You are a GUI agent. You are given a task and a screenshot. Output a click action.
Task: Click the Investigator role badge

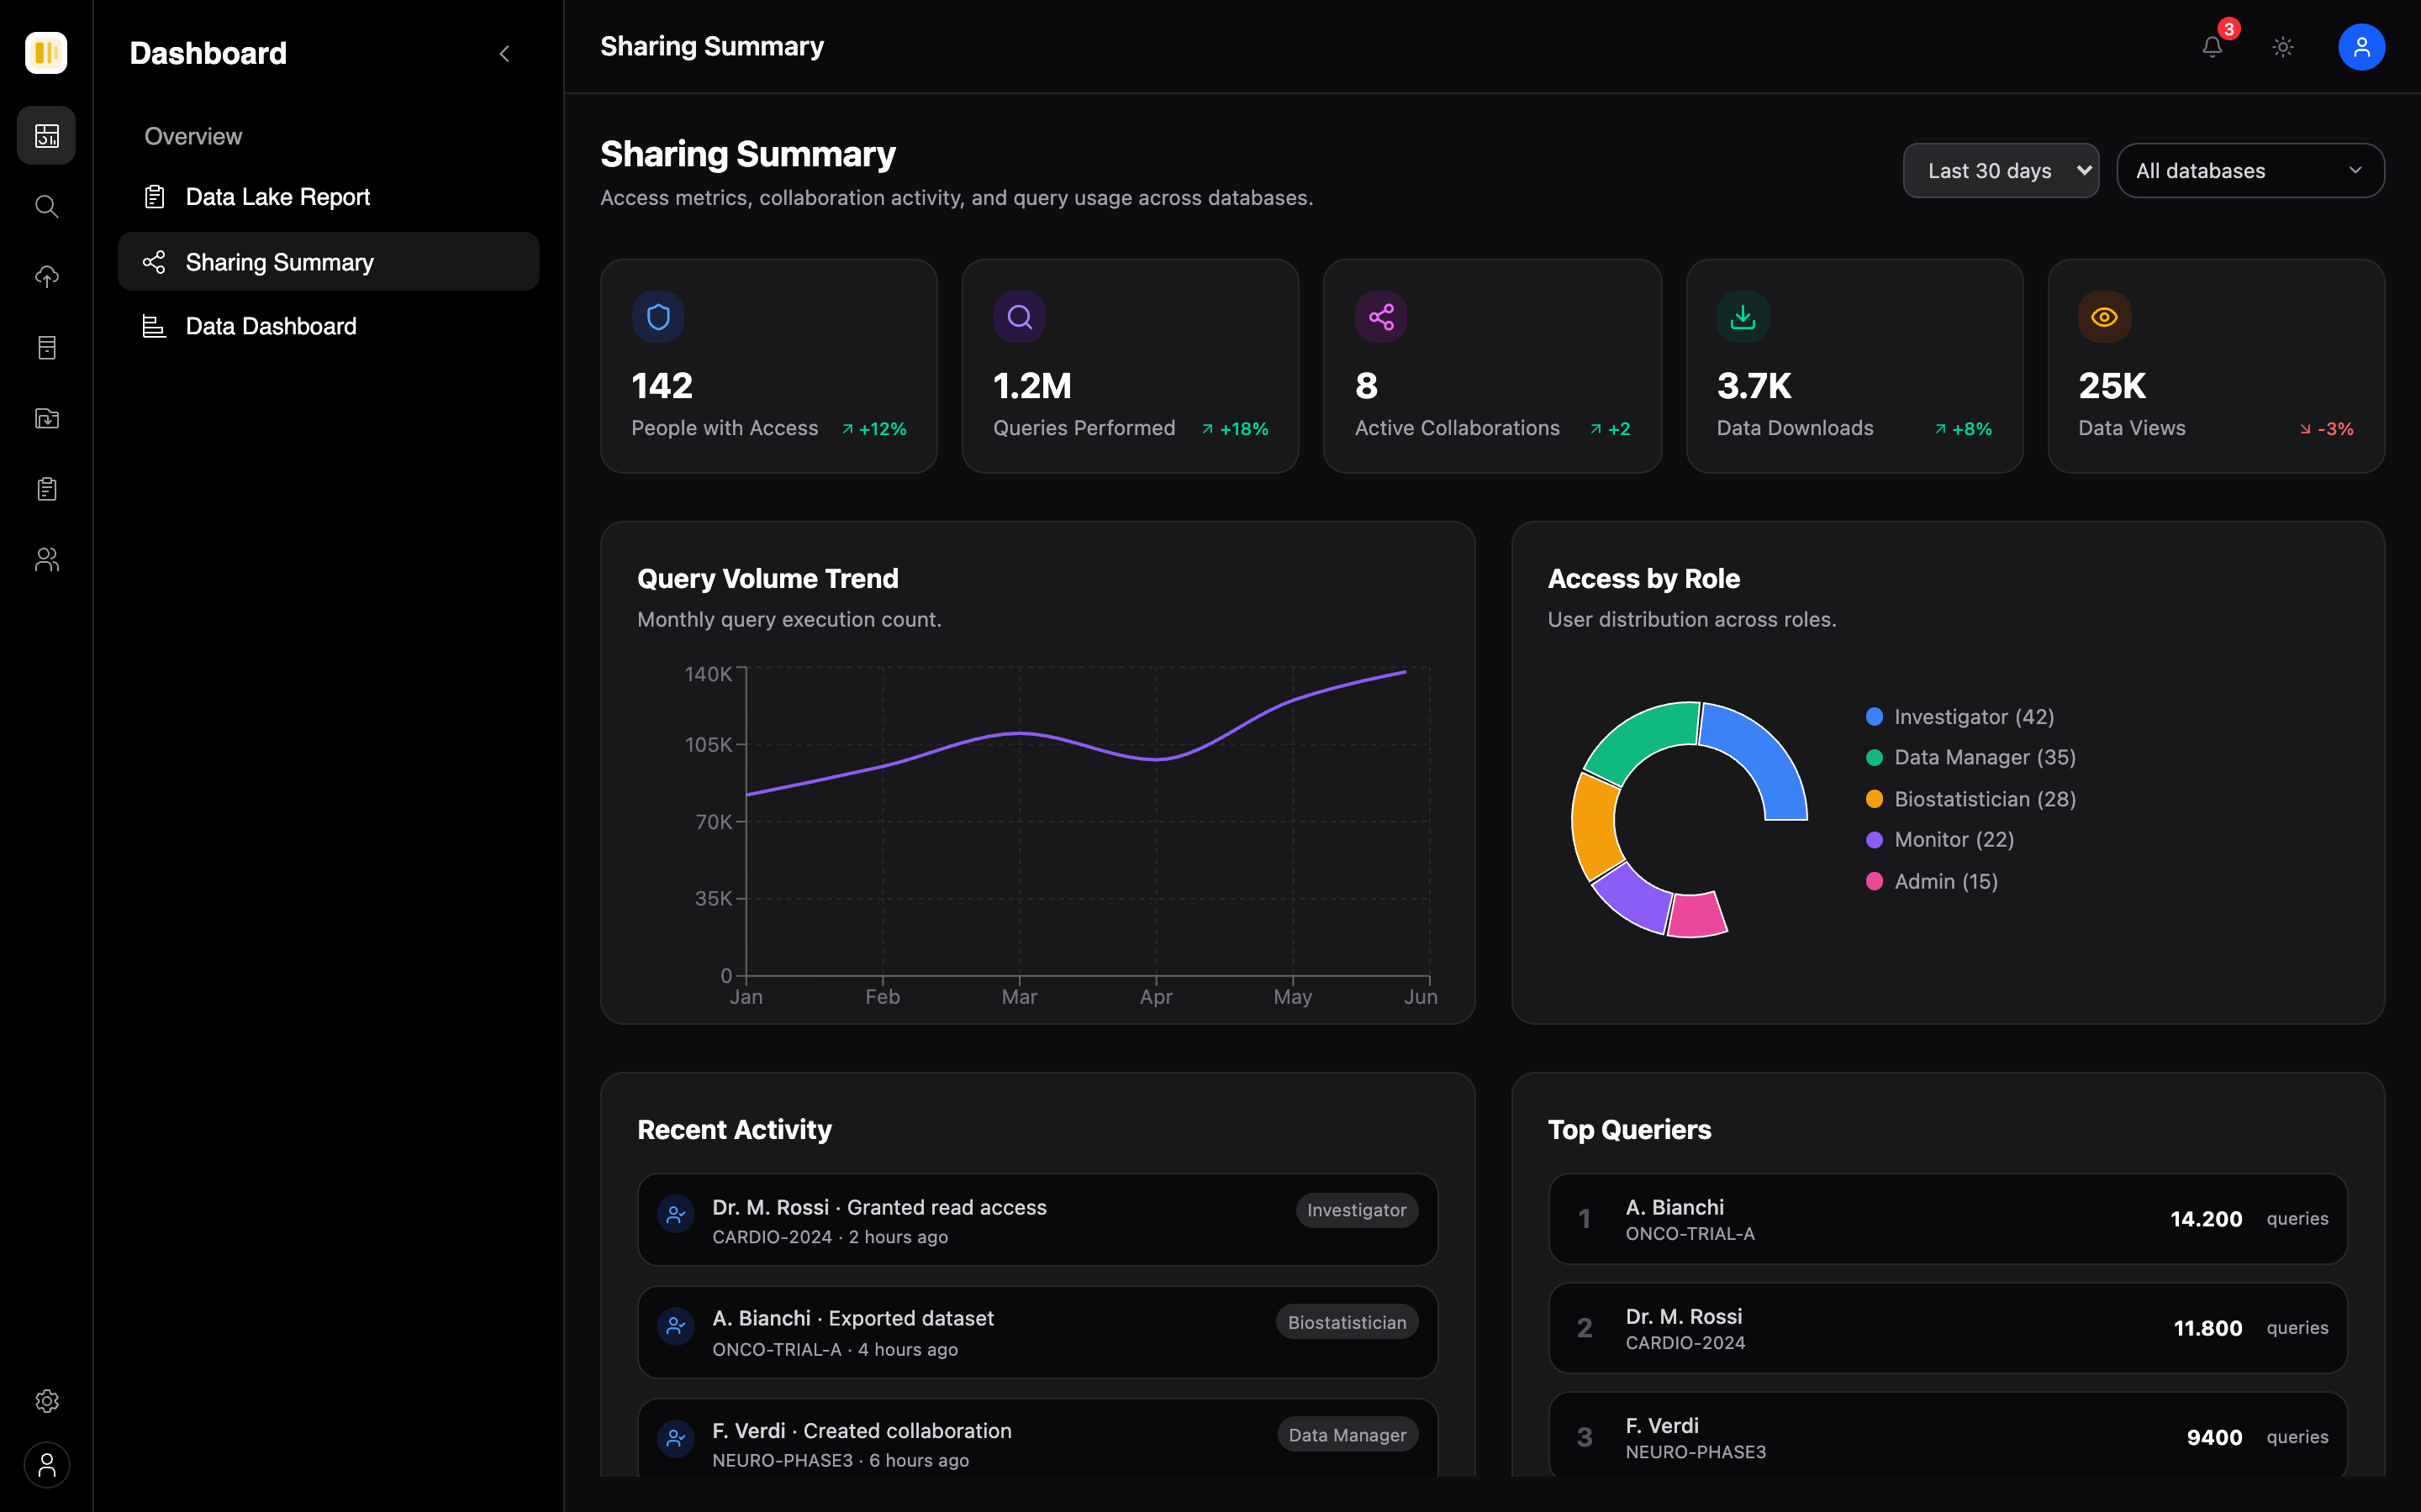1357,1210
